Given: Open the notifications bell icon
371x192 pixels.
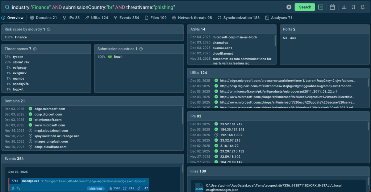Looking at the screenshot, I should [x=363, y=7].
